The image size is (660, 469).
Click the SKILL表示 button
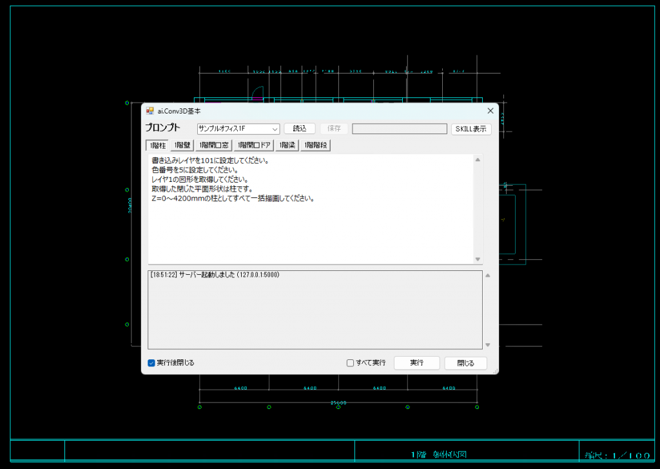click(x=471, y=129)
